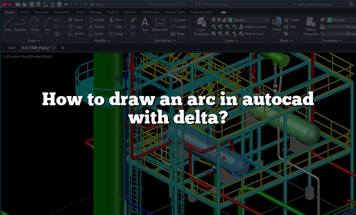The width and height of the screenshot is (356, 215).
Task: Select the Circle tool
Action: (x=35, y=25)
